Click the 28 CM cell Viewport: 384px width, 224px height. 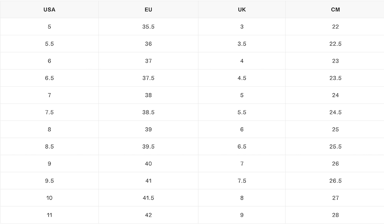[x=335, y=215]
